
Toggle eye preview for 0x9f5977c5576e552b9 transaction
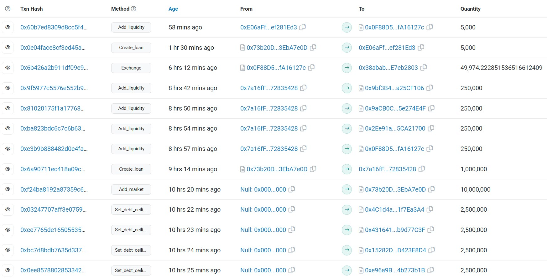pyautogui.click(x=8, y=88)
